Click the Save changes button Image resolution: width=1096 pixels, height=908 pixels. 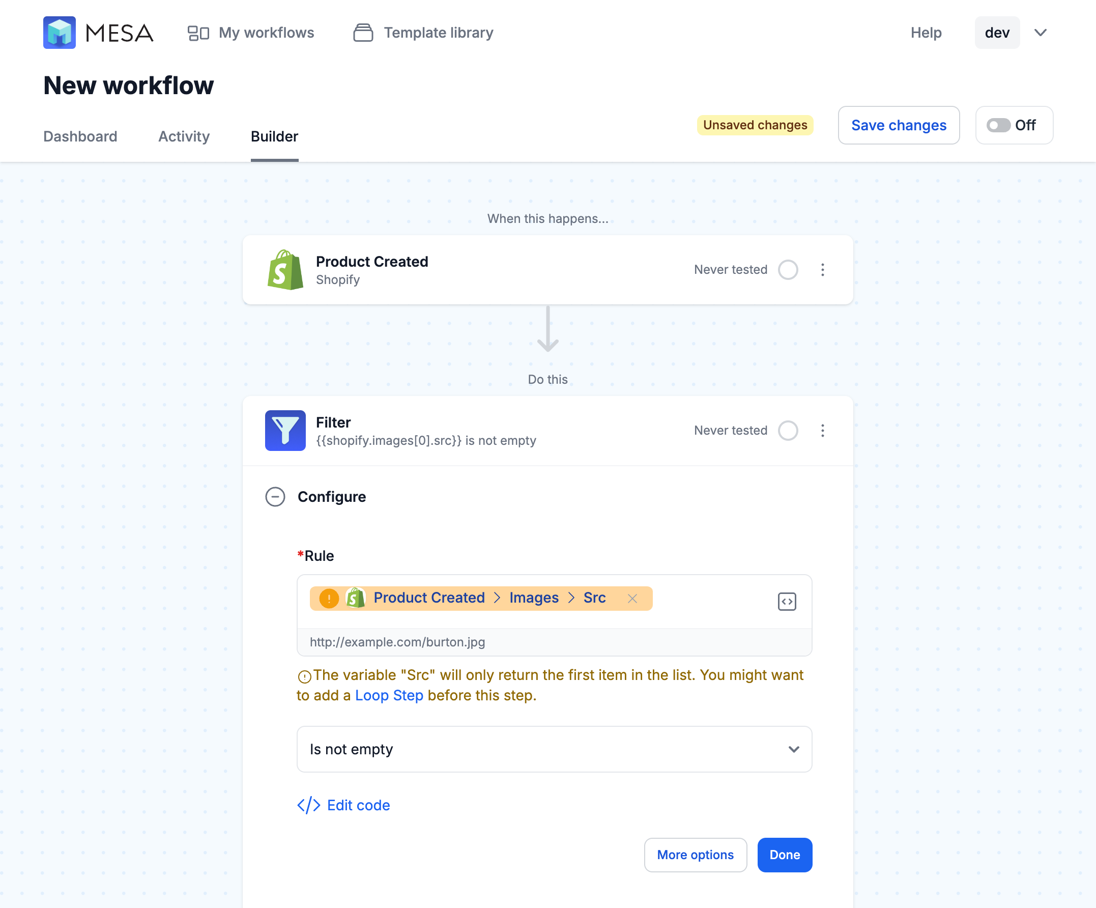point(899,125)
